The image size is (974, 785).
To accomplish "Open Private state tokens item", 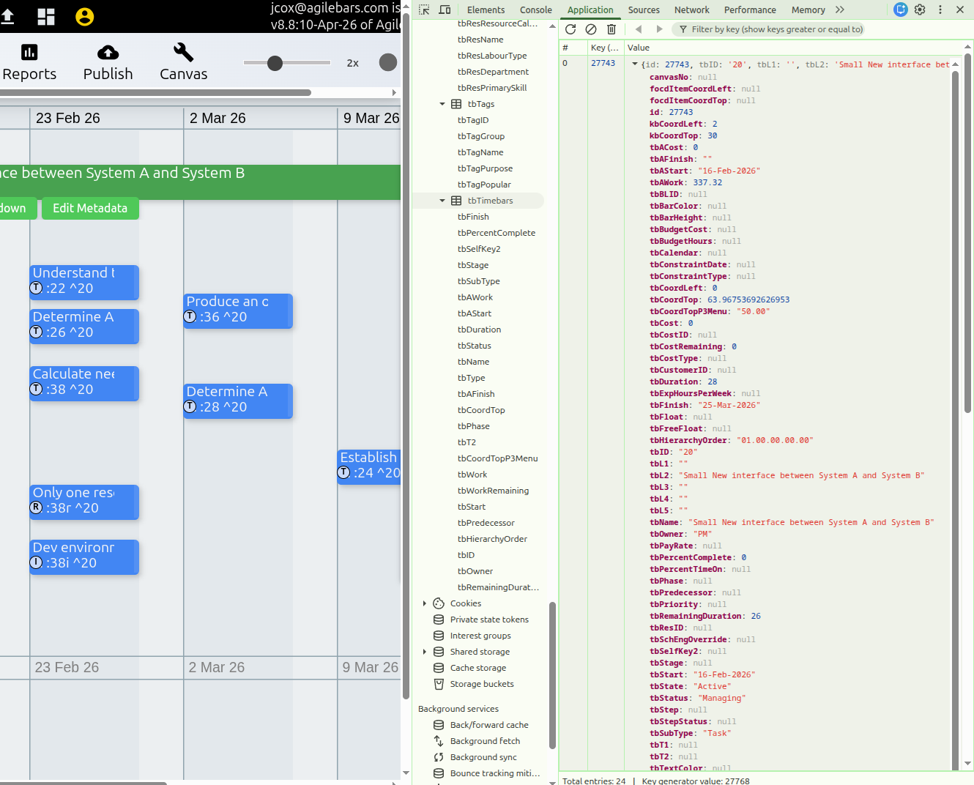I will [489, 620].
